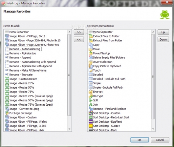
Task: Click scroll down arrow in Favorites menu list
Action: [x=153, y=129]
